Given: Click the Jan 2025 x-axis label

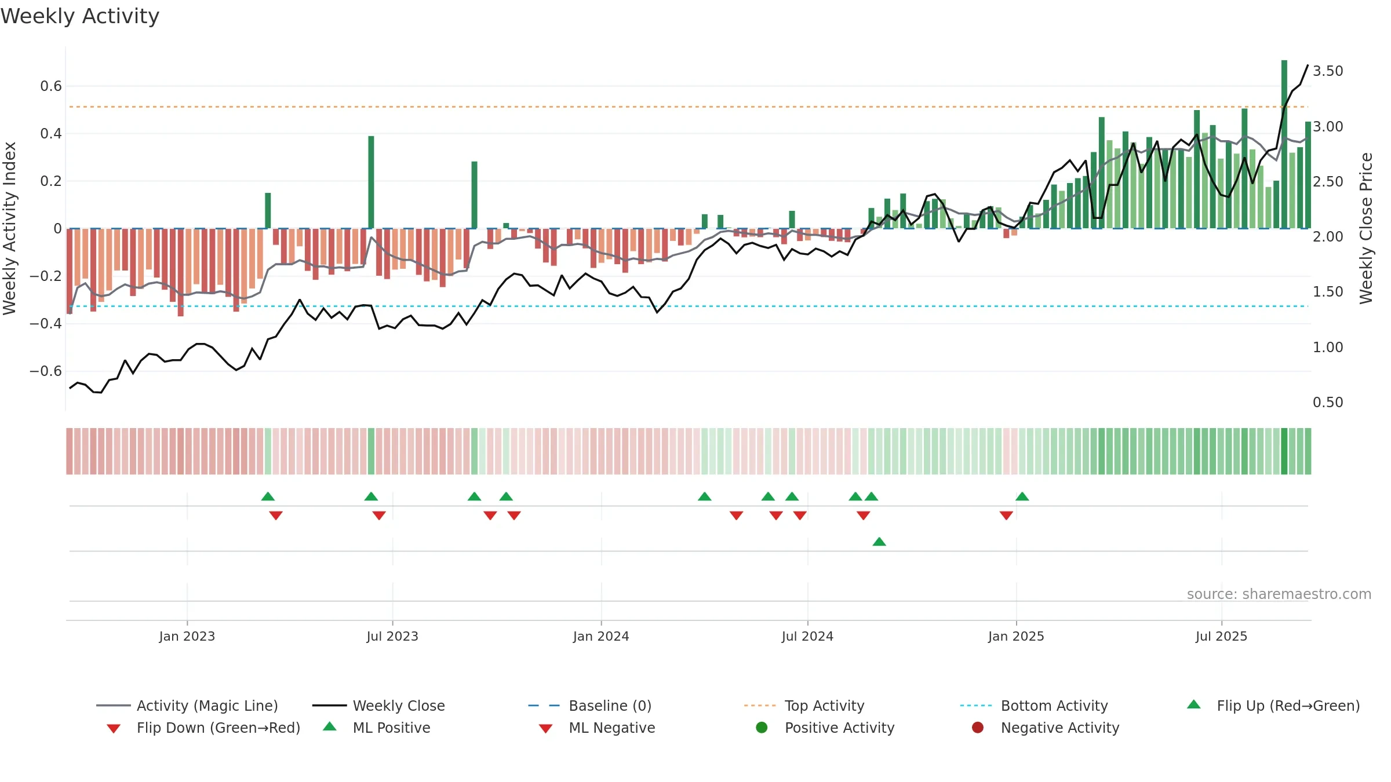Looking at the screenshot, I should point(1016,637).
